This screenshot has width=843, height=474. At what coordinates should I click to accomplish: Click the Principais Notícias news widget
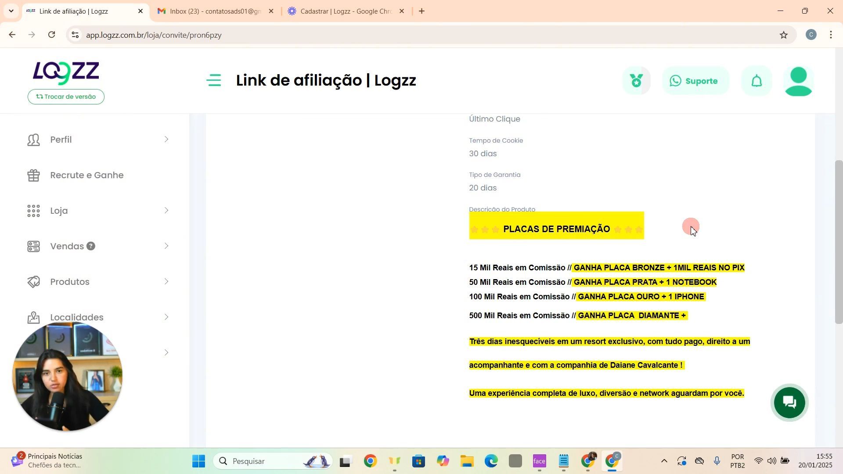pos(46,461)
